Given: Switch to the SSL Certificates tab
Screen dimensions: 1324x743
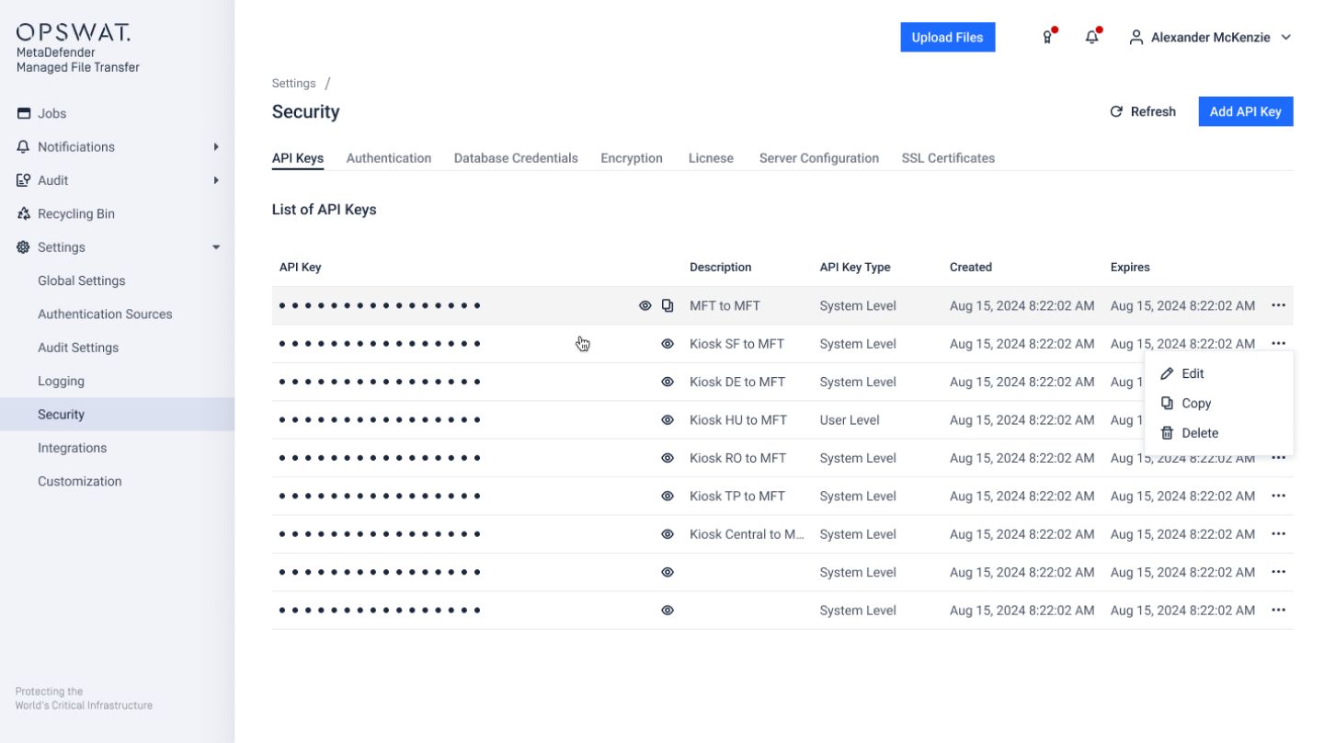Looking at the screenshot, I should tap(948, 158).
